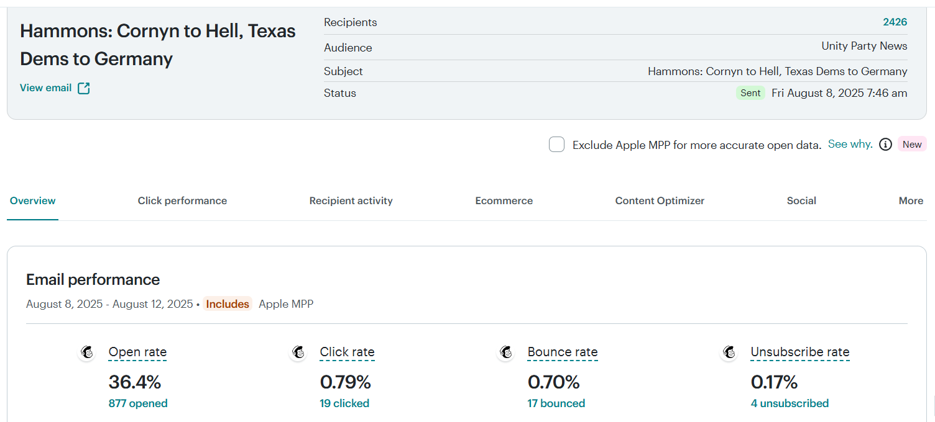Click the New badge
The image size is (935, 422).
912,145
